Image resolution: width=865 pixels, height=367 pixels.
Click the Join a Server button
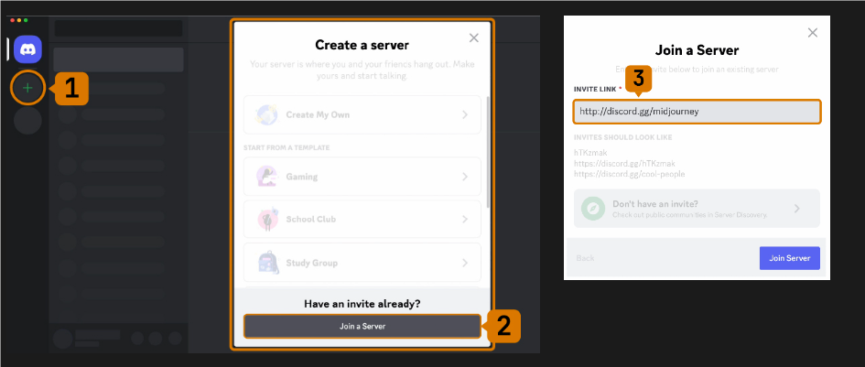[x=362, y=326]
